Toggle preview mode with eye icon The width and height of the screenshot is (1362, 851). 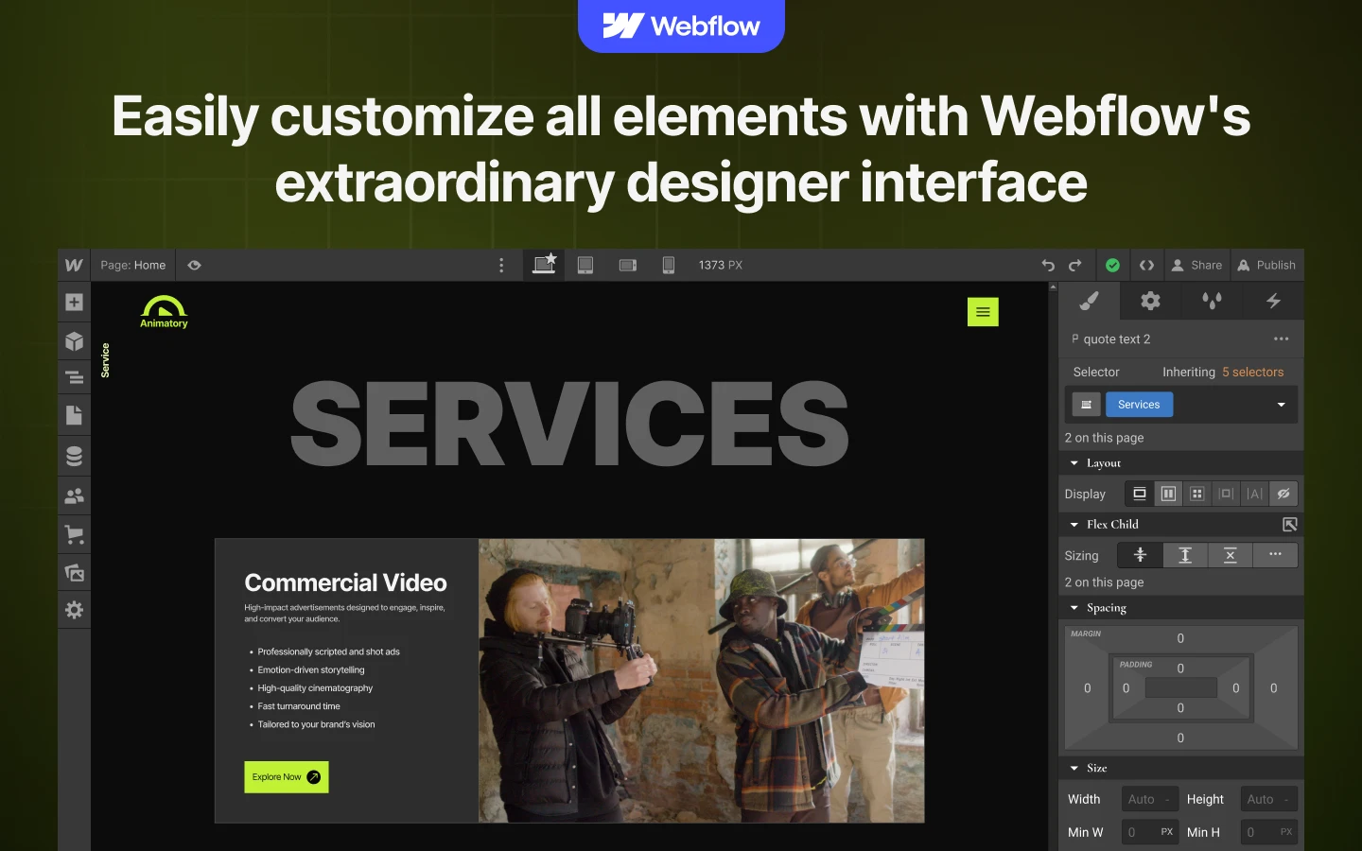coord(194,266)
